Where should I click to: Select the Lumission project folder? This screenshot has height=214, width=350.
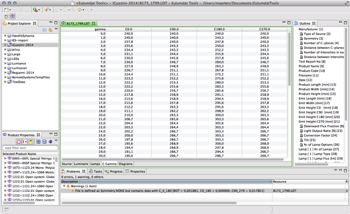click(x=19, y=68)
